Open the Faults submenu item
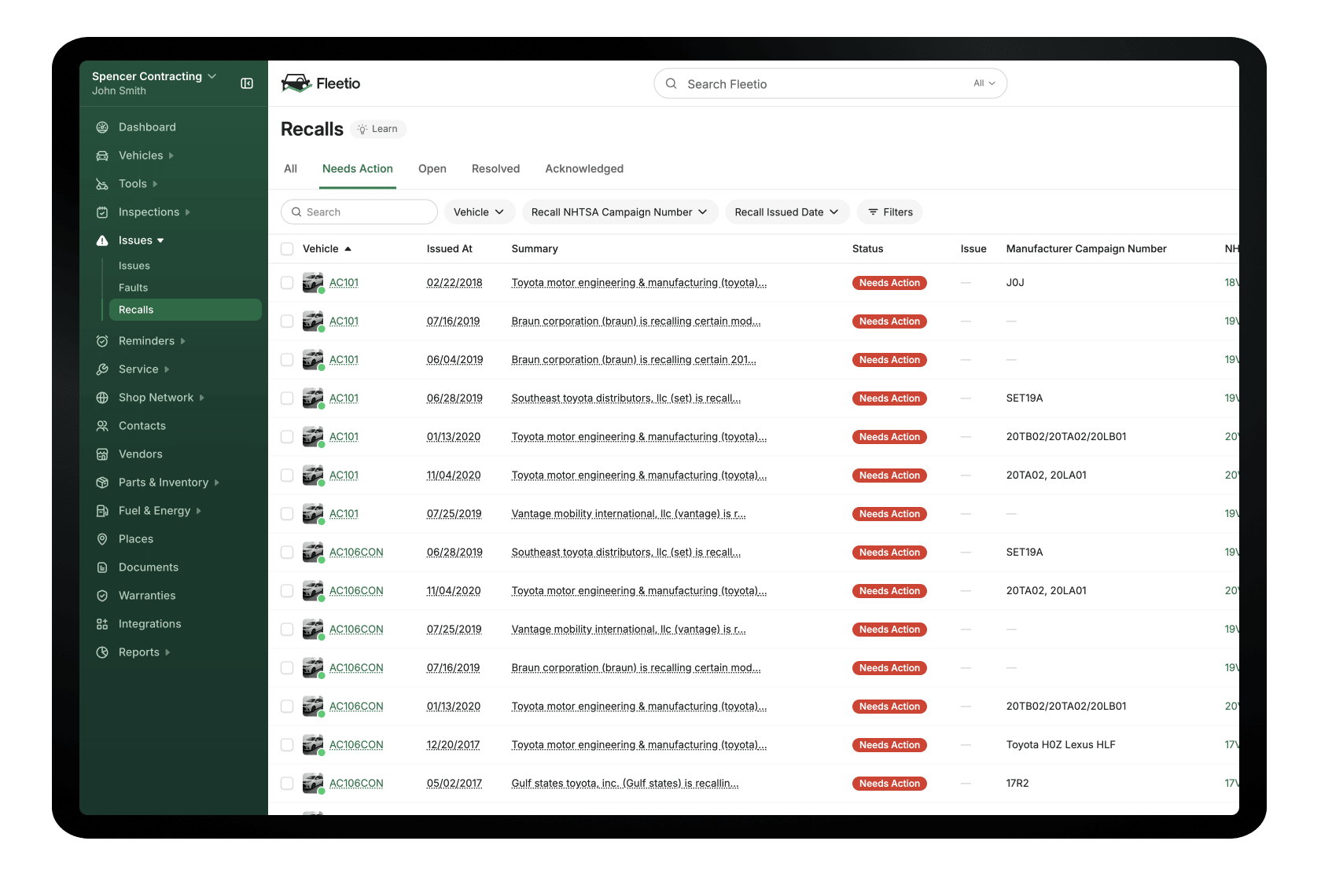Screen dimensions: 1321x874 (134, 288)
